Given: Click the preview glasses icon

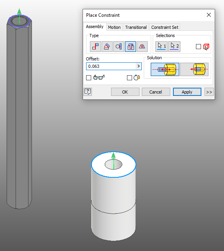Looking at the screenshot, I should point(99,77).
